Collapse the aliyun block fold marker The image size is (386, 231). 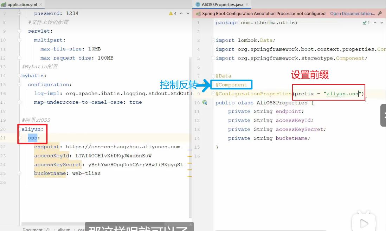(20, 129)
